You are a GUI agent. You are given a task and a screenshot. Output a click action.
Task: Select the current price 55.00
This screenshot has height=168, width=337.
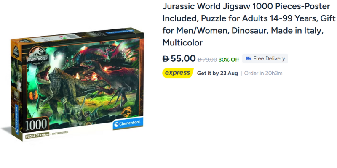click(183, 58)
